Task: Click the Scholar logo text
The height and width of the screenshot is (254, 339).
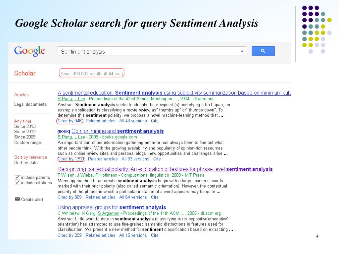Action: click(25, 73)
